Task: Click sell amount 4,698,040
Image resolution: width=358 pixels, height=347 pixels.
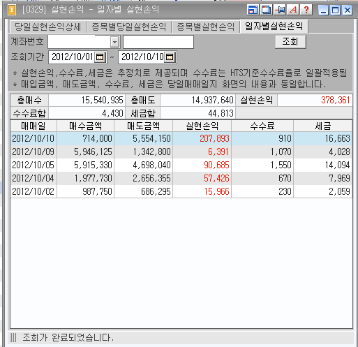Action: pyautogui.click(x=151, y=165)
